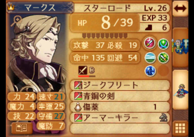Select the 青銅の剣 item row
The height and width of the screenshot is (137, 194).
[x=120, y=96]
